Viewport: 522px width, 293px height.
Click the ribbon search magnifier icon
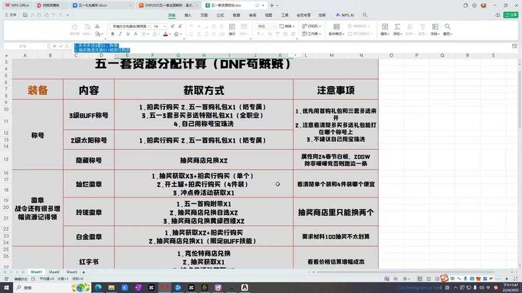coord(365,15)
